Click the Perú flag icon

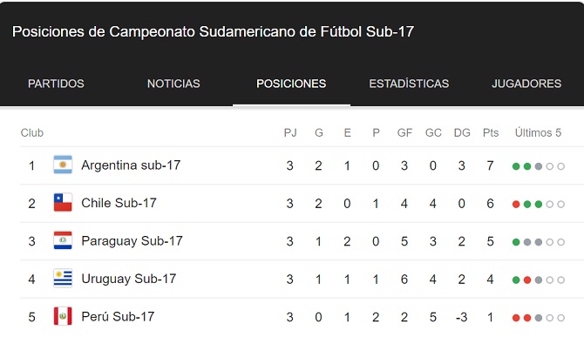[62, 317]
